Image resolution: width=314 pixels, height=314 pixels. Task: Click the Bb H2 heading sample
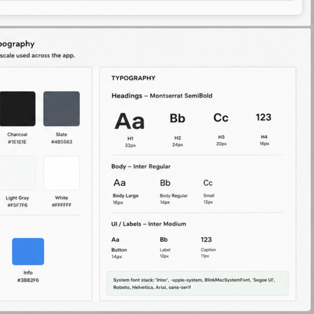(x=178, y=118)
